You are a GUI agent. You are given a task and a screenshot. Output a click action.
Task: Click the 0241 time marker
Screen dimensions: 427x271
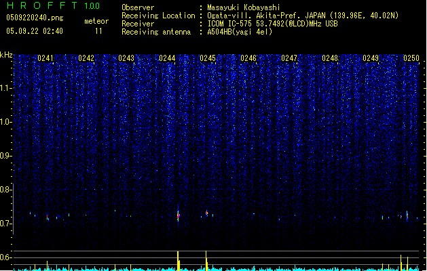click(45, 58)
